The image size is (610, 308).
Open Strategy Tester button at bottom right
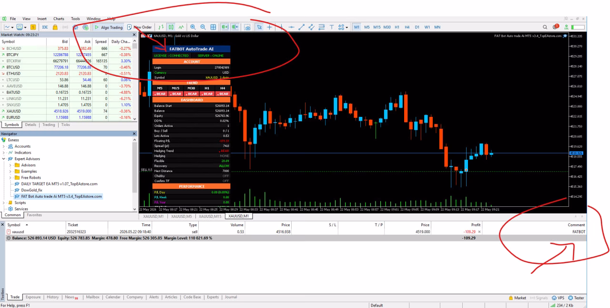(x=576, y=298)
